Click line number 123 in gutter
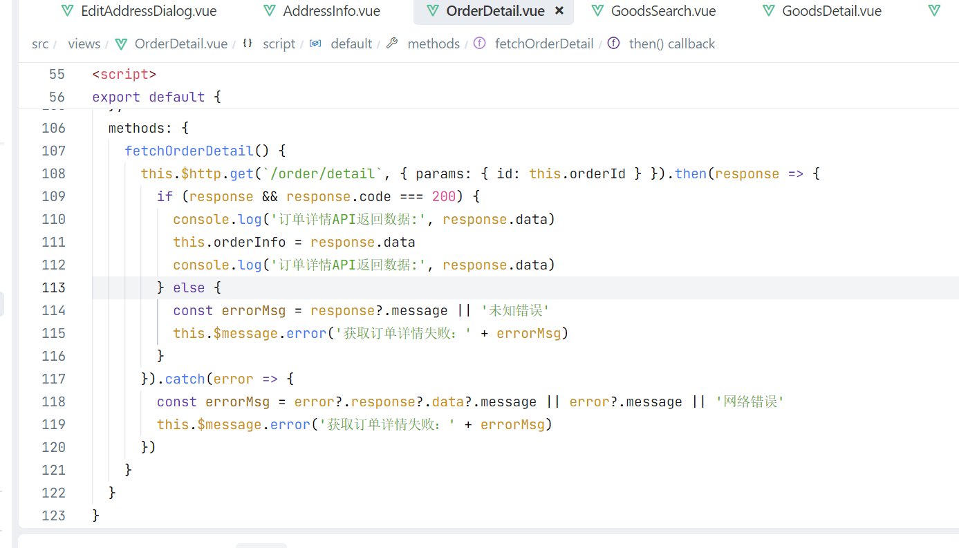This screenshot has width=959, height=548. [x=53, y=516]
